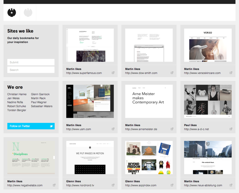
Task: Open external link icon for a-d-c.net
Action: click(231, 129)
